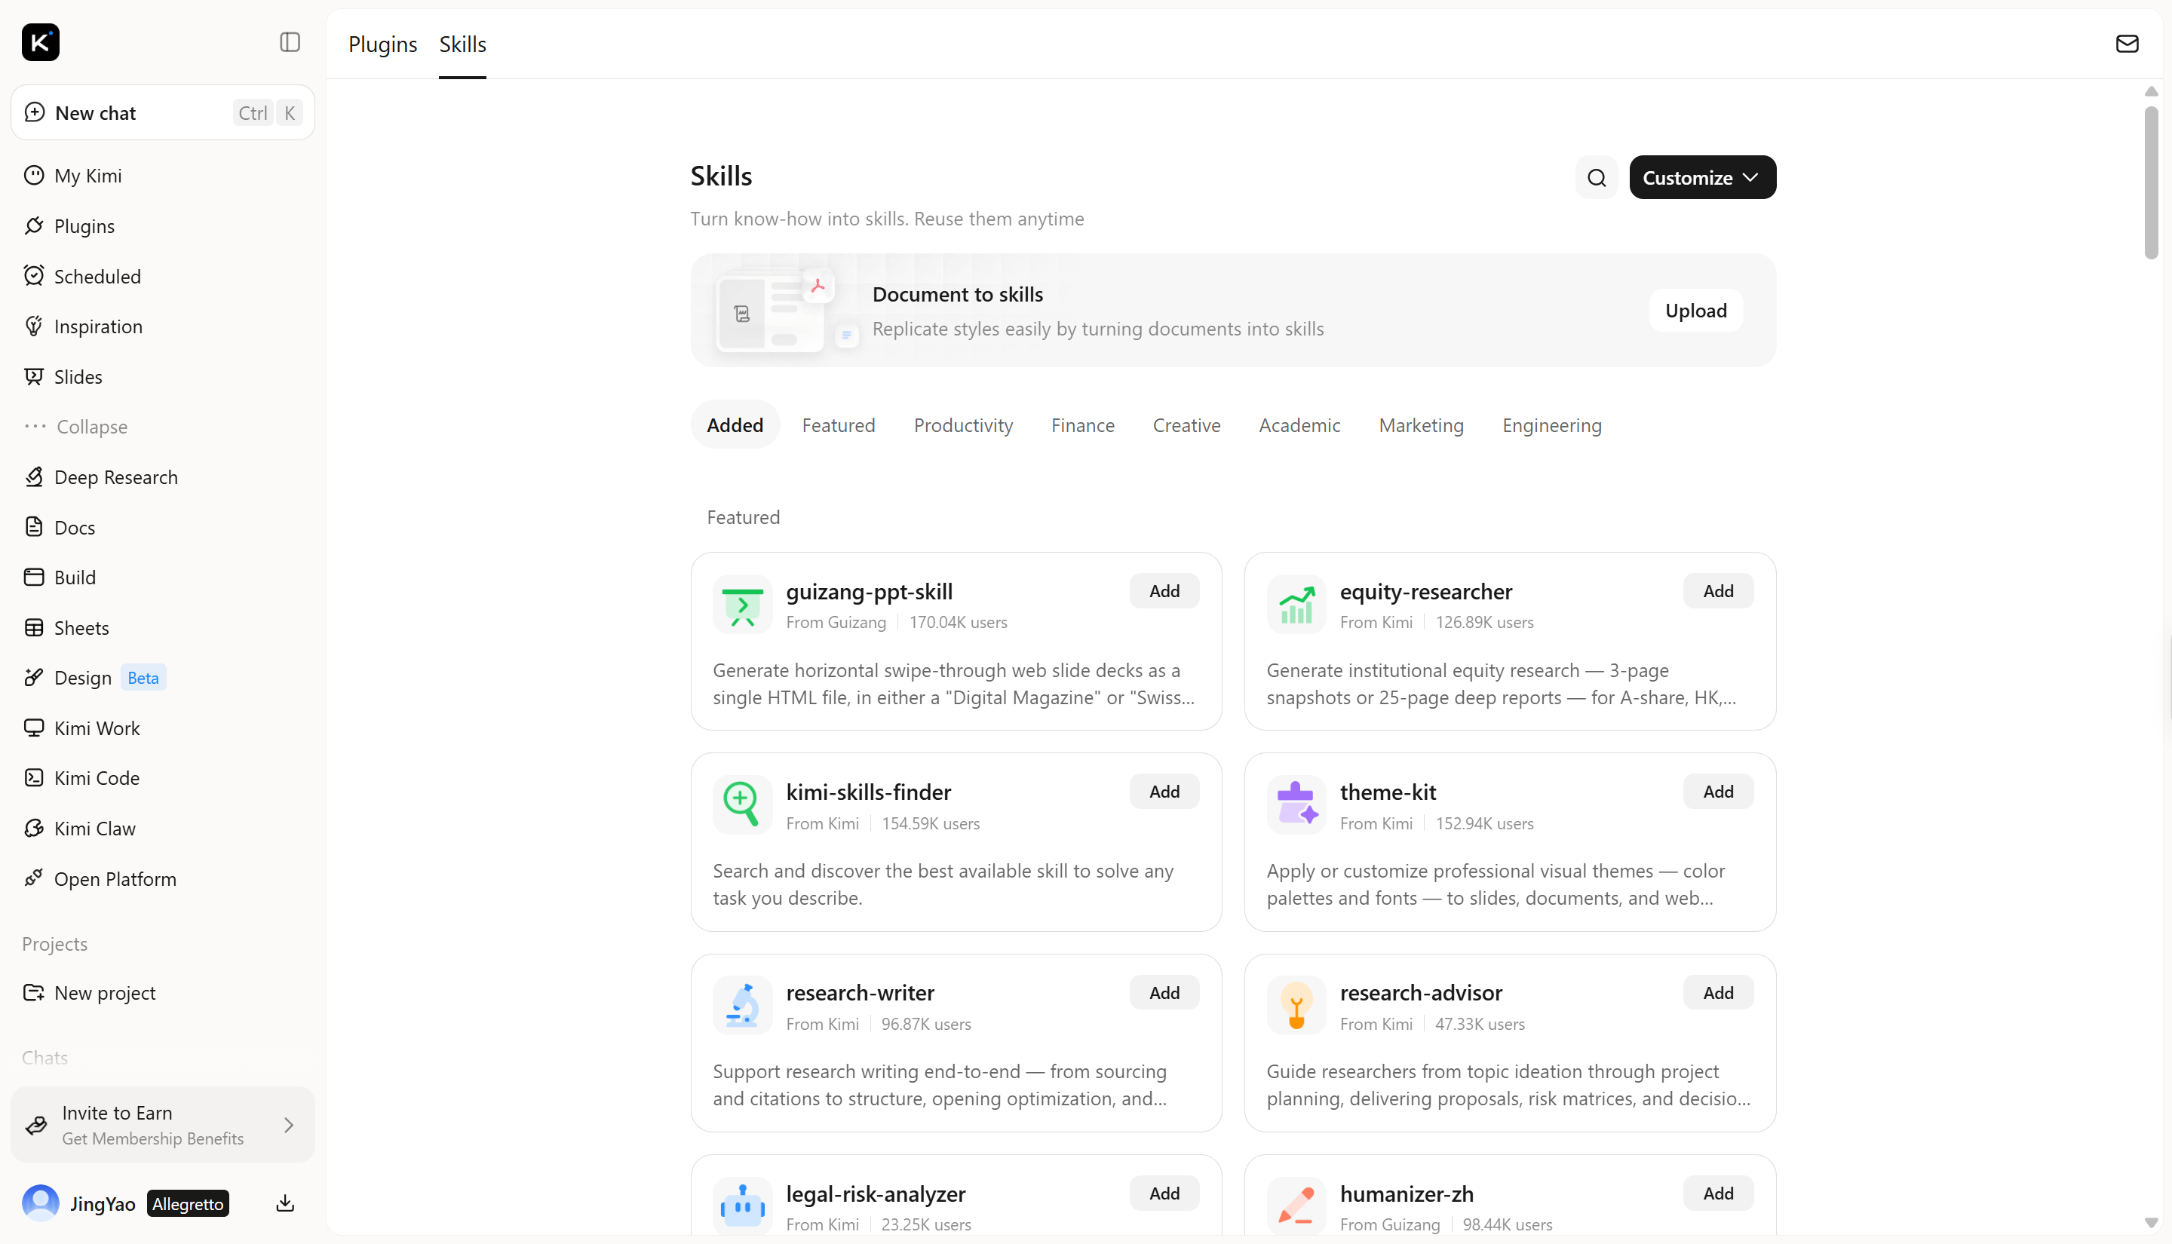
Task: Open Slides in sidebar
Action: (162, 377)
